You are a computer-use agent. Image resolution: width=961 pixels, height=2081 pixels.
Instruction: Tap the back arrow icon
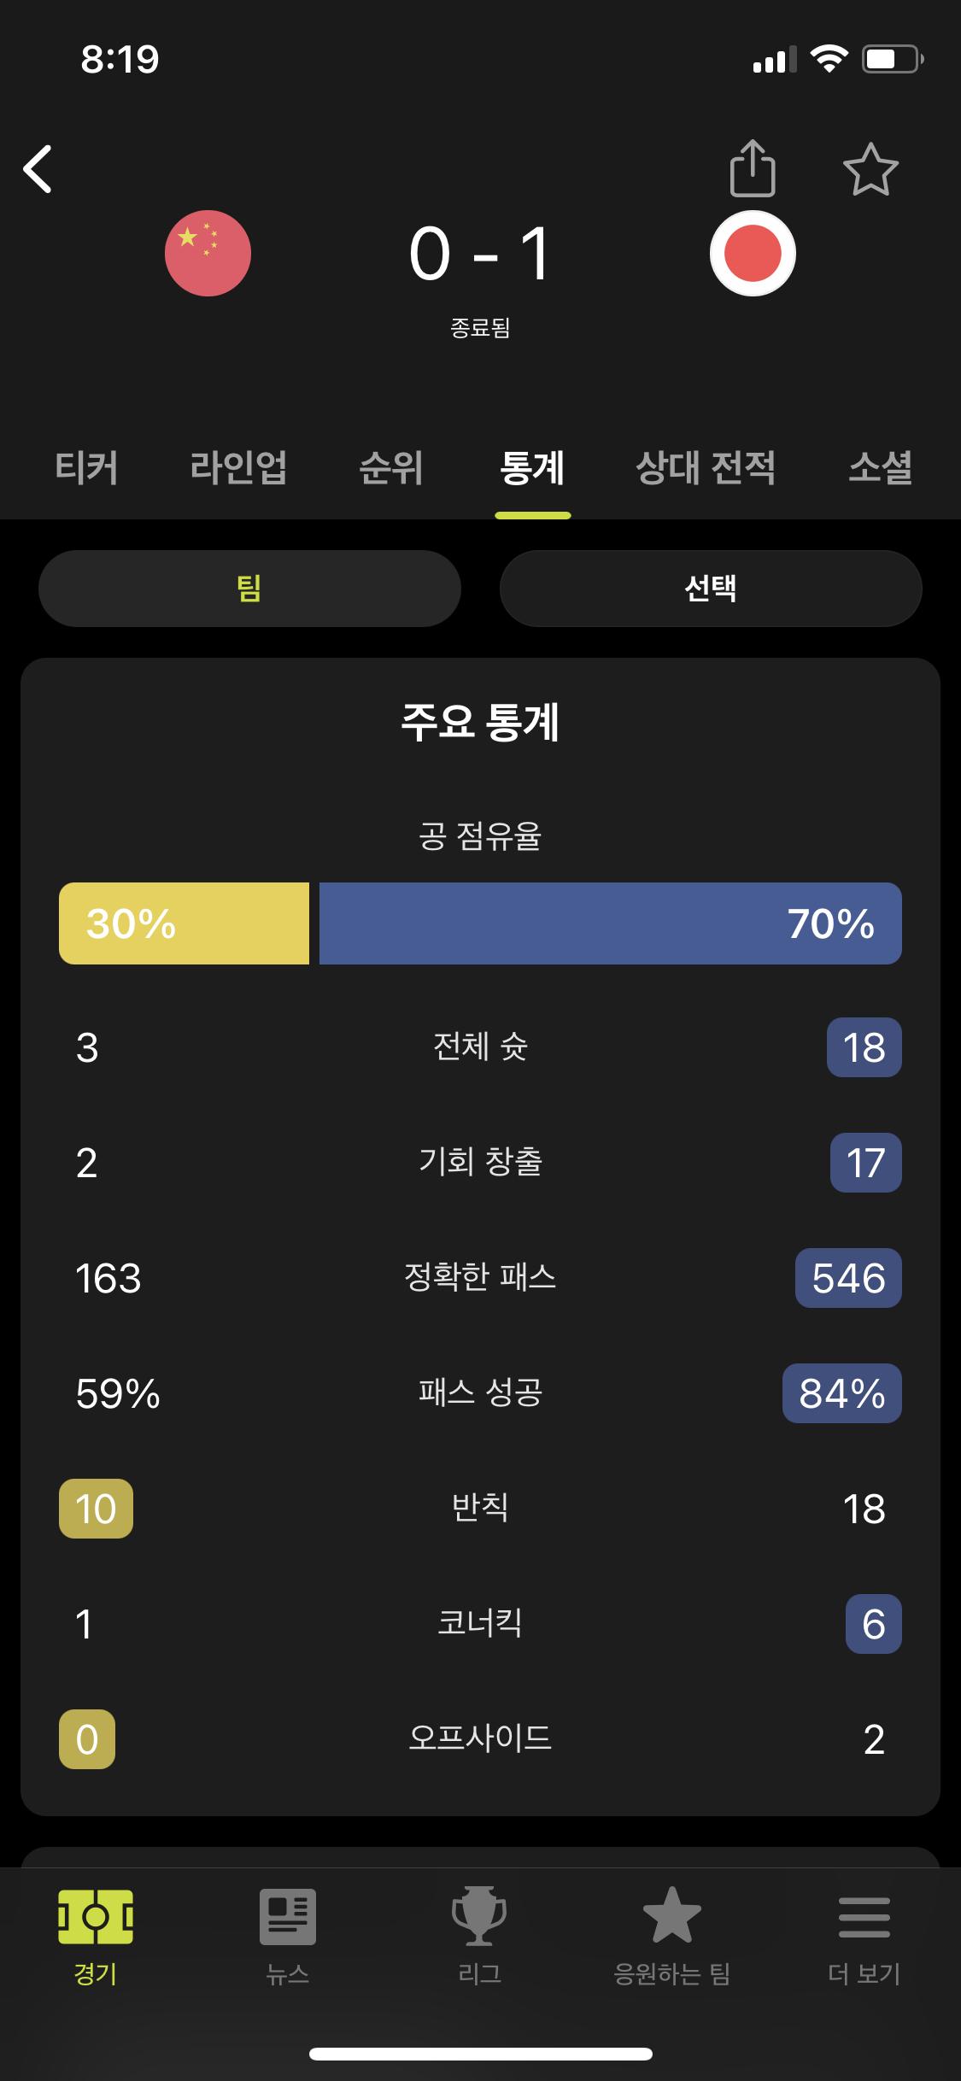[38, 168]
